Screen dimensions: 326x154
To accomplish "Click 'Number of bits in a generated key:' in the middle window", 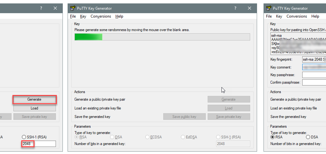I will click(100, 143).
